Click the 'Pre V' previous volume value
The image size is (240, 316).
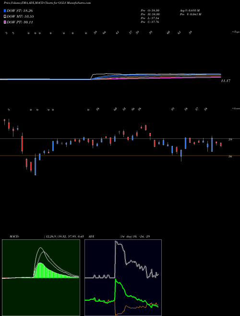click(x=190, y=14)
